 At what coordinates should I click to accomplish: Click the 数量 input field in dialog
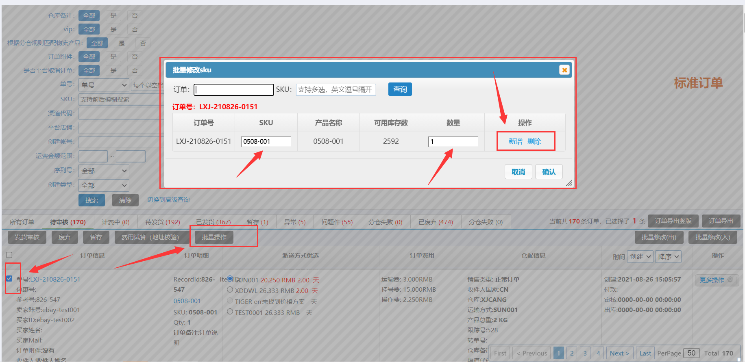click(x=453, y=141)
